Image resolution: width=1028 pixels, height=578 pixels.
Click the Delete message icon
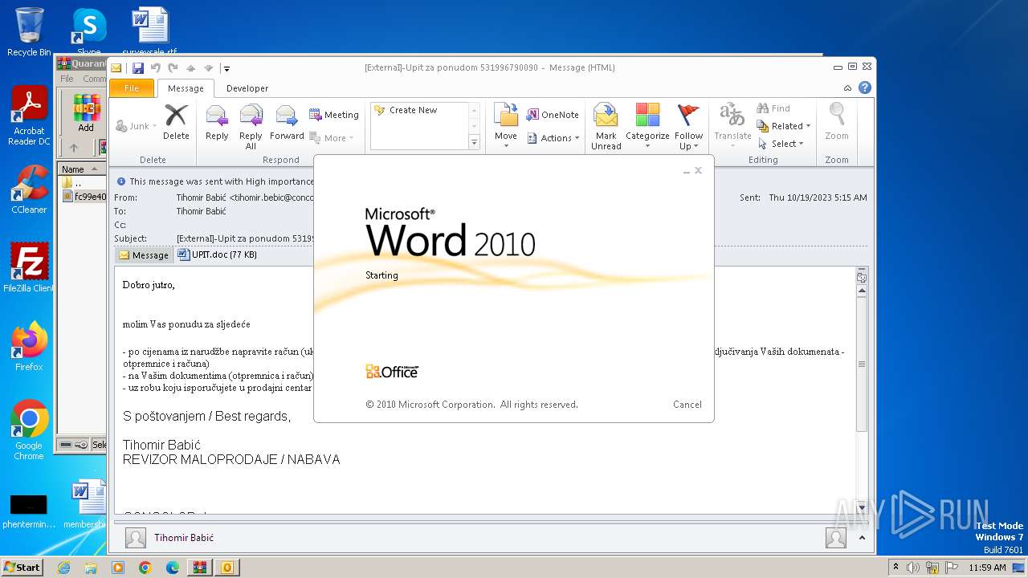(176, 122)
